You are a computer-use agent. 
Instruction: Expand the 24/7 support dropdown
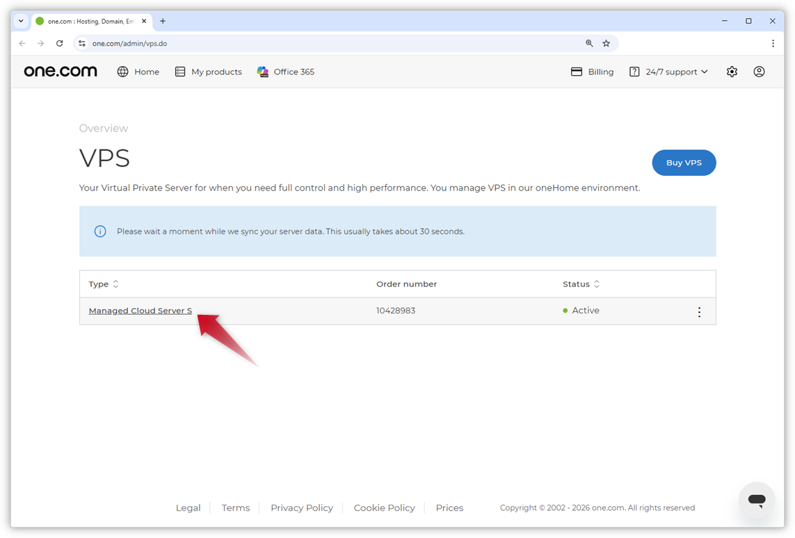pos(705,71)
